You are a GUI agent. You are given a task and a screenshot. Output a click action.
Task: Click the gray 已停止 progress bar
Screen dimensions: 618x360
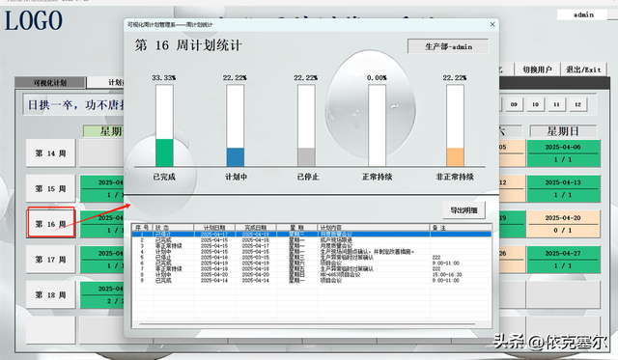click(x=306, y=156)
